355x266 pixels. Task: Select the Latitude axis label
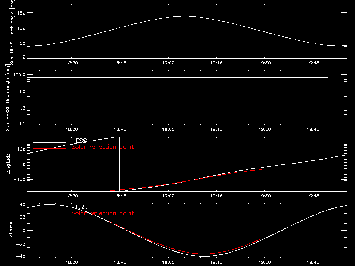pyautogui.click(x=11, y=231)
